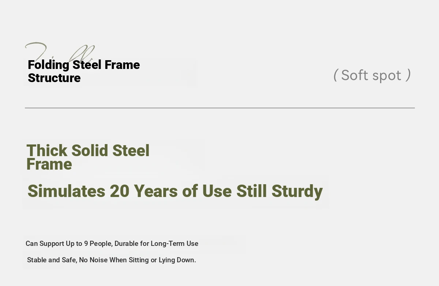Select the green word "Frame" below "Thick"

click(x=49, y=165)
